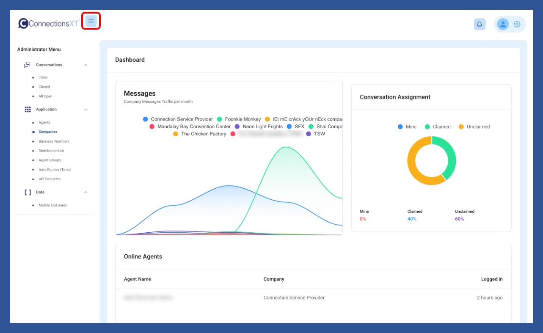Collapse the Data section chevron
The width and height of the screenshot is (543, 333).
click(86, 192)
